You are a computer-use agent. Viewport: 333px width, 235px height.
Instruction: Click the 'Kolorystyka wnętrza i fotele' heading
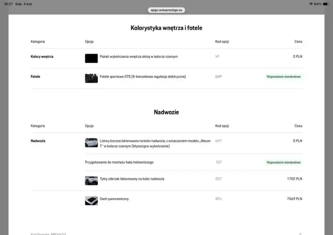click(166, 28)
